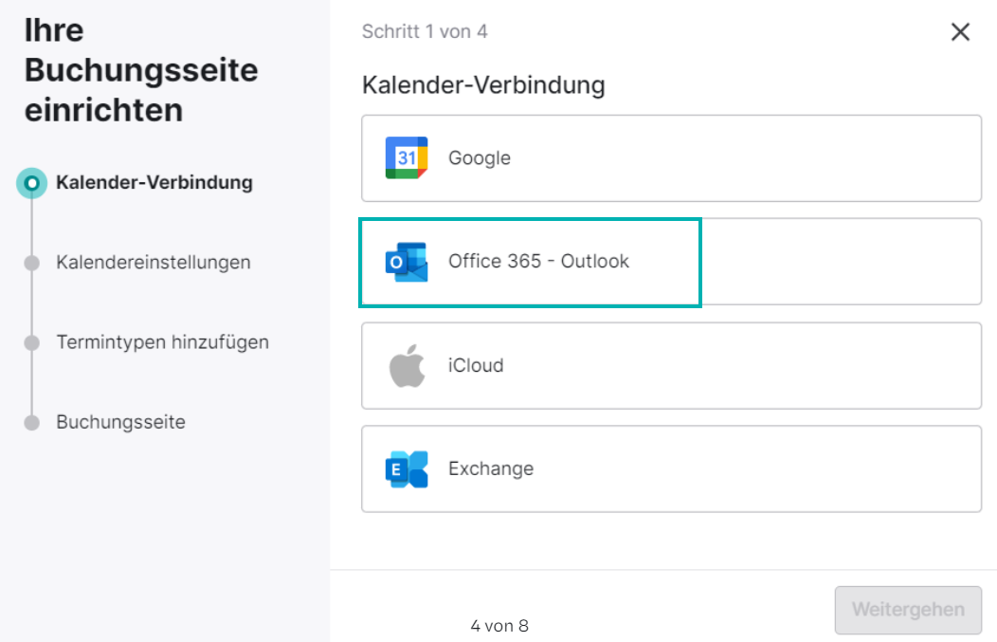Click the 'Ihre Buchungsseite einrichten' title

(x=141, y=70)
